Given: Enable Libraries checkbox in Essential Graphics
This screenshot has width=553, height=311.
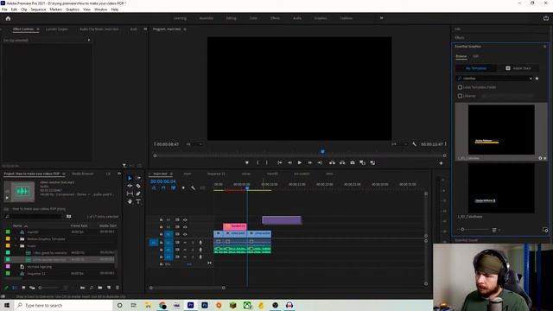Looking at the screenshot, I should coord(460,96).
